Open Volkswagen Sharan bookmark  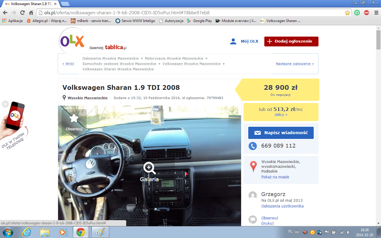[280, 21]
